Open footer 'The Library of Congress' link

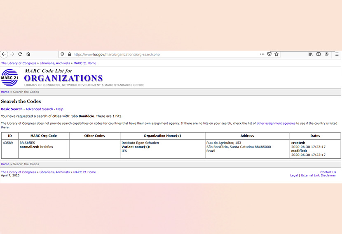pyautogui.click(x=18, y=172)
